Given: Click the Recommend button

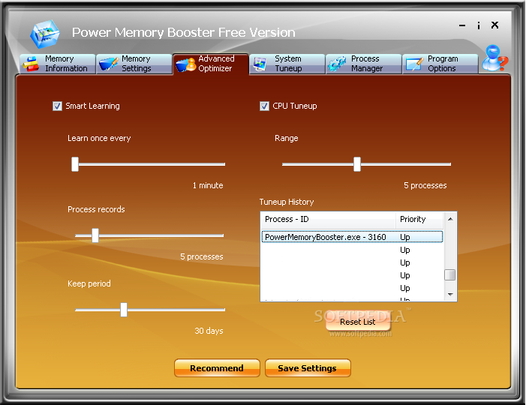Looking at the screenshot, I should [x=217, y=368].
